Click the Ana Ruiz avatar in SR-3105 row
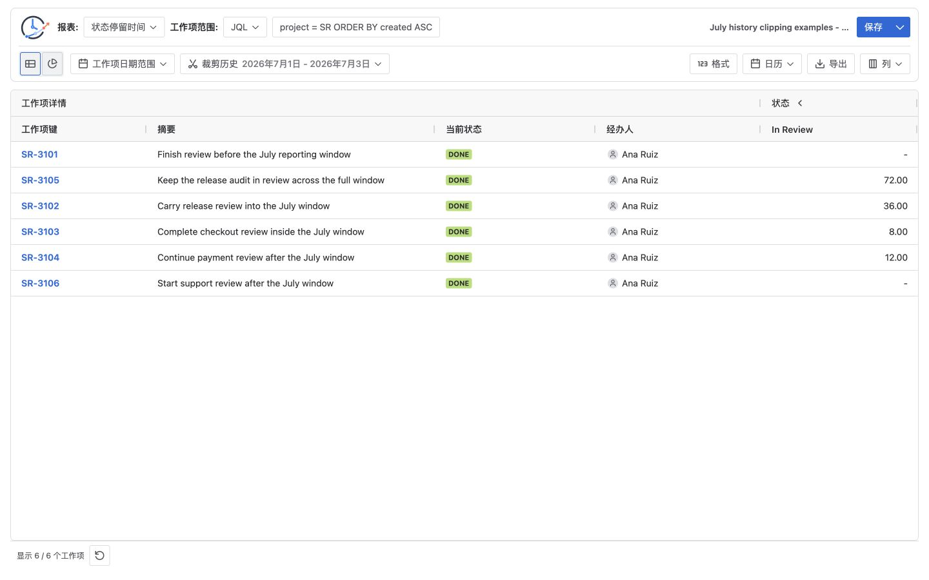This screenshot has height=580, width=929. 613,180
